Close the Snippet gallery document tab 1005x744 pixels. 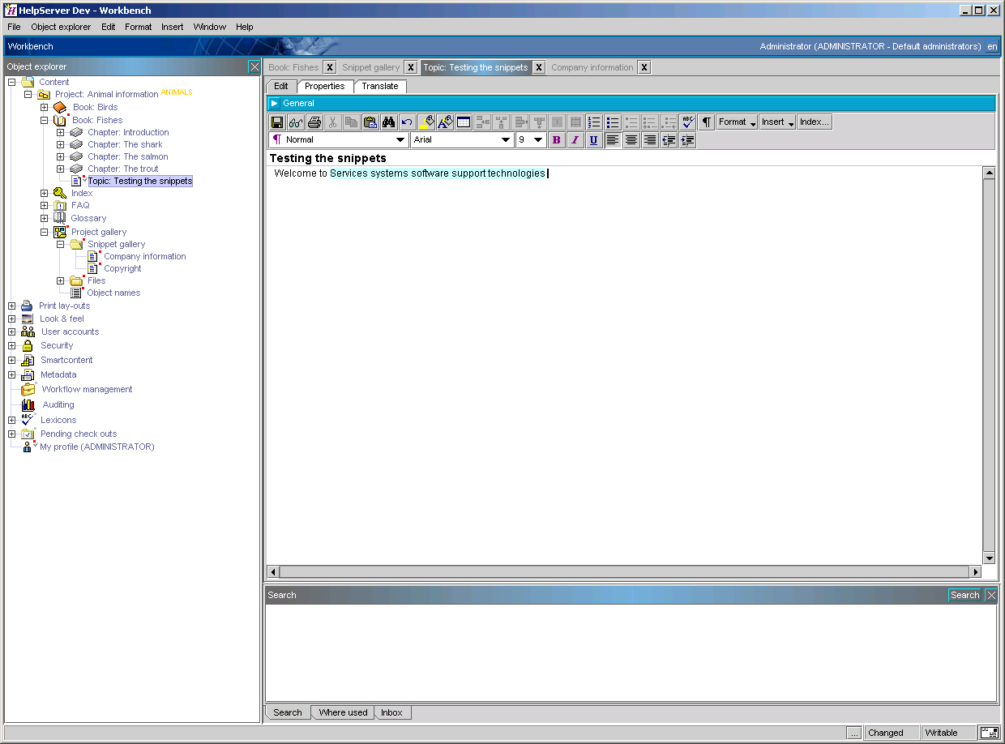(x=411, y=67)
